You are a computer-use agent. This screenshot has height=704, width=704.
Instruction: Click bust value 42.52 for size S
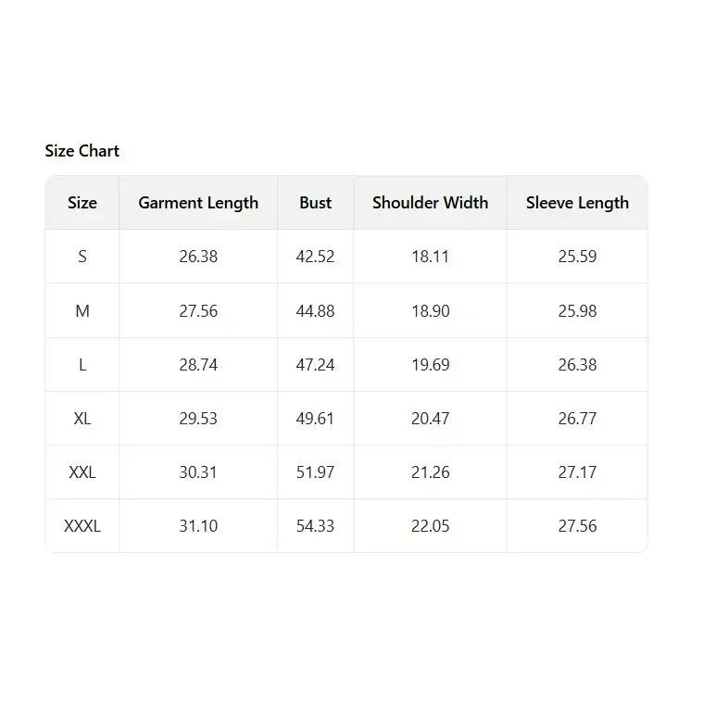click(315, 257)
